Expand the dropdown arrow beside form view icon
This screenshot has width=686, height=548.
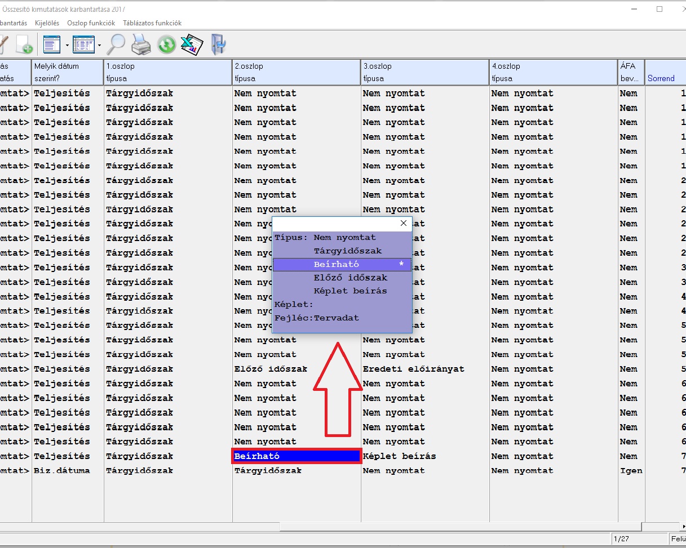point(67,44)
